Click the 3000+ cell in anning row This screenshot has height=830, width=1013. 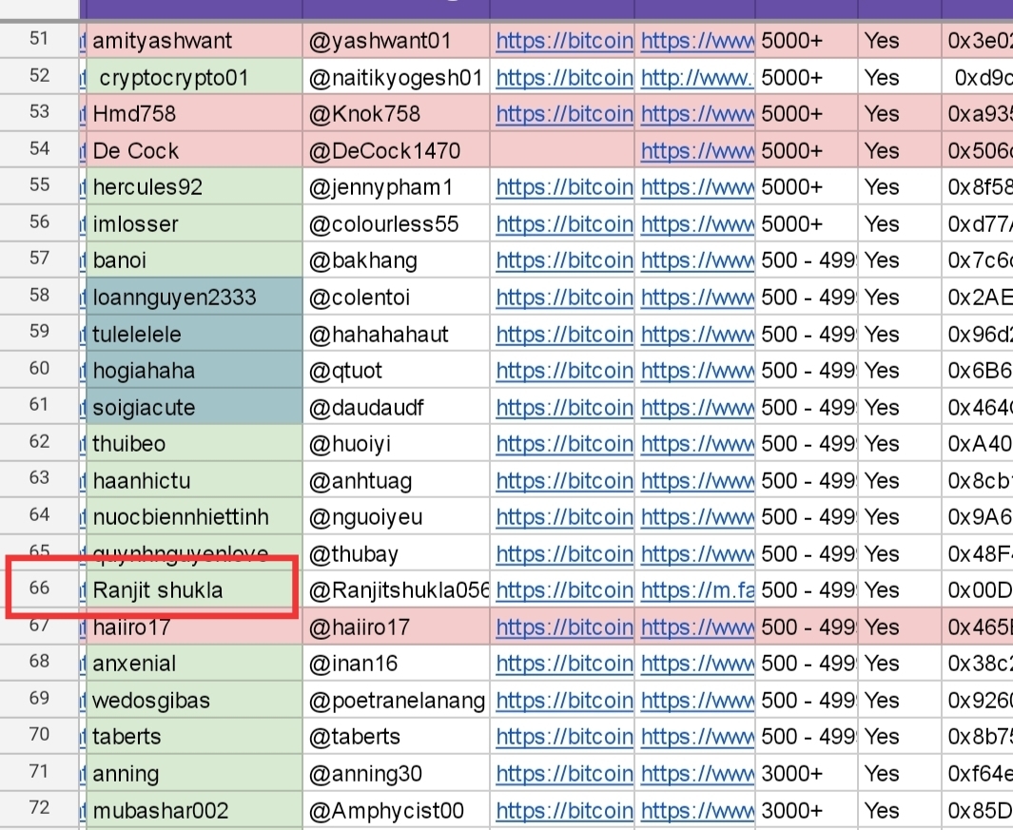[806, 774]
